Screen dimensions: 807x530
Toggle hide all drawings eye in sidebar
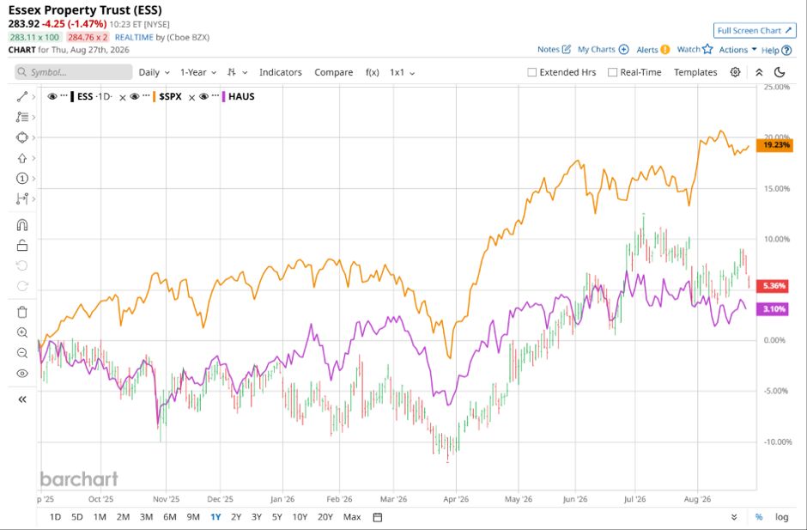tap(22, 374)
